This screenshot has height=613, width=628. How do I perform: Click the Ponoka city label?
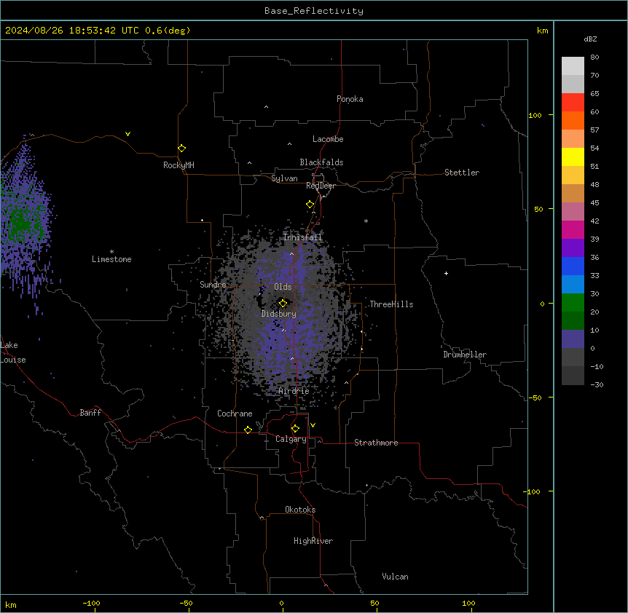coord(350,99)
